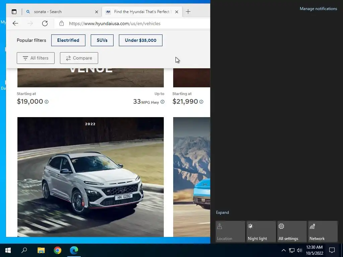Toggle the Location quick action
This screenshot has height=257, width=343.
pyautogui.click(x=230, y=232)
